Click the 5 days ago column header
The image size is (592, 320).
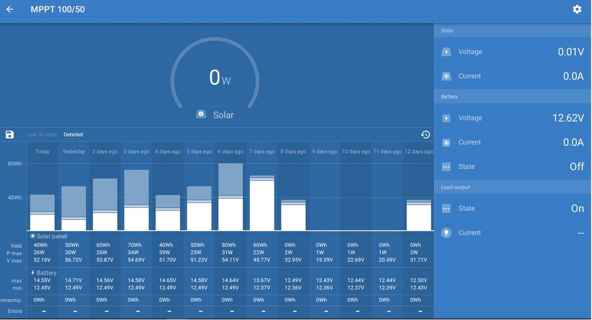199,152
